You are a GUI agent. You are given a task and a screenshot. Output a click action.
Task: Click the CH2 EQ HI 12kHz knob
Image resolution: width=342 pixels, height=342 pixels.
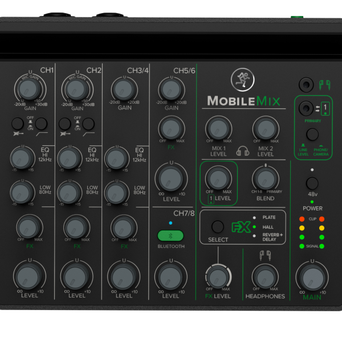[x=69, y=158]
